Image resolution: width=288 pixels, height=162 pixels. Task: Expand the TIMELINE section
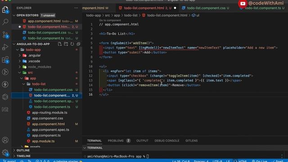click(14, 156)
